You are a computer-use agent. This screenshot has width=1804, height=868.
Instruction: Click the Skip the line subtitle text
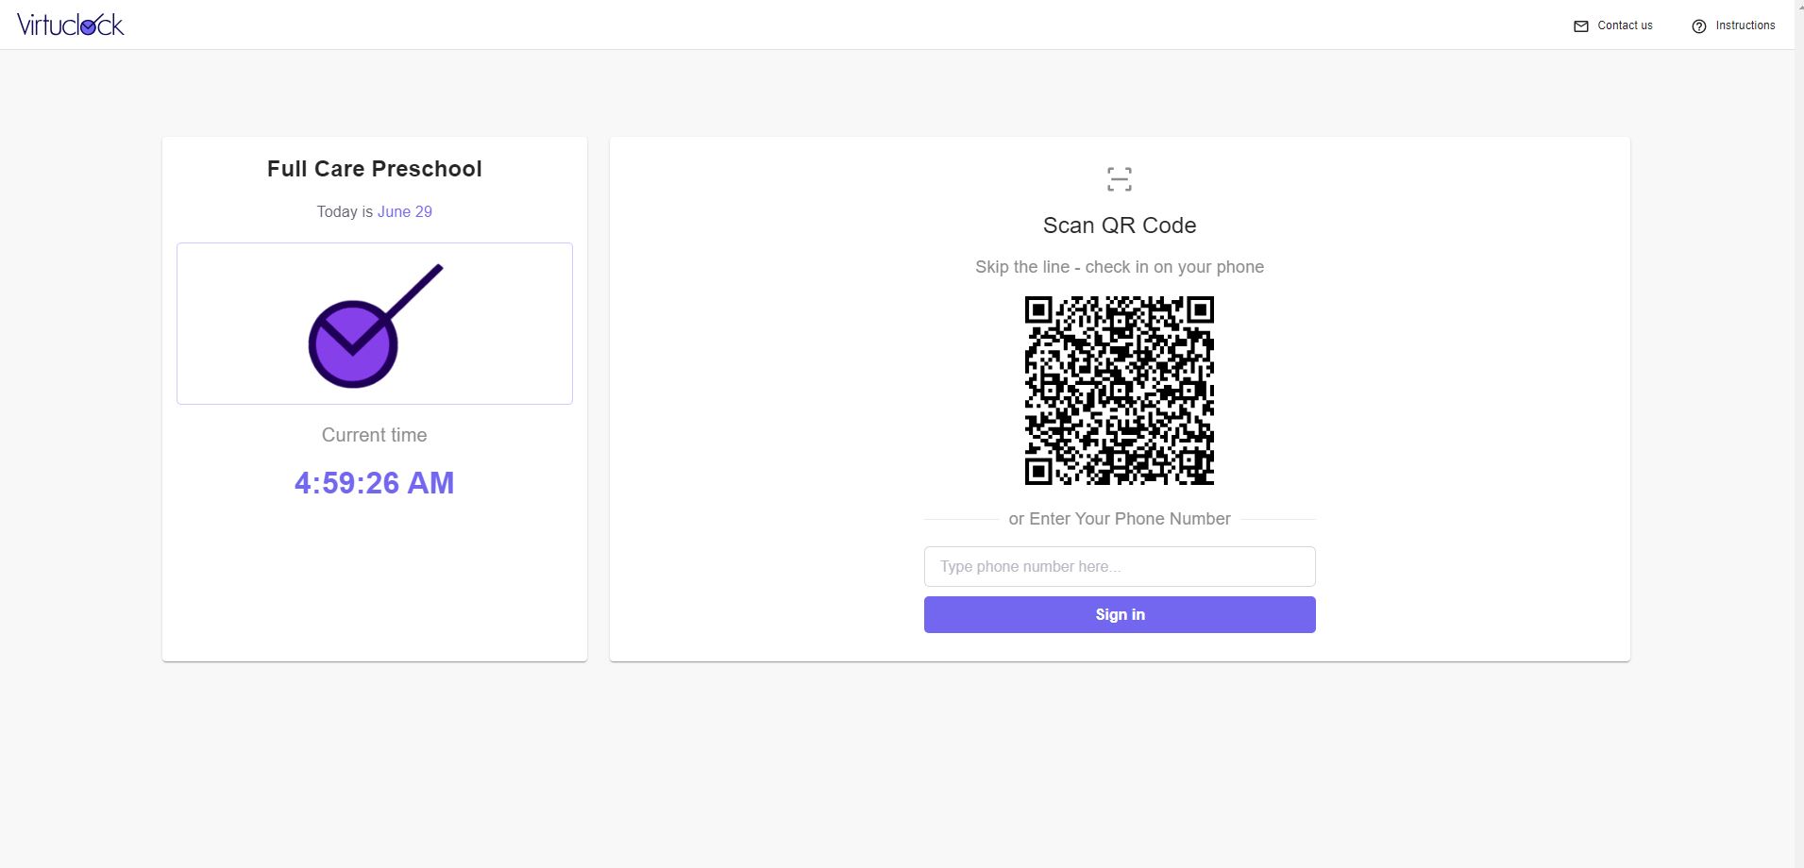pyautogui.click(x=1120, y=267)
